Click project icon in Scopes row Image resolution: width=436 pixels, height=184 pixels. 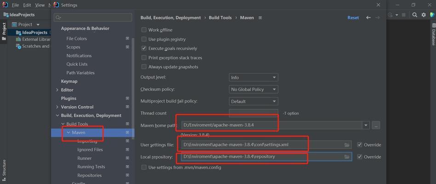(x=127, y=47)
